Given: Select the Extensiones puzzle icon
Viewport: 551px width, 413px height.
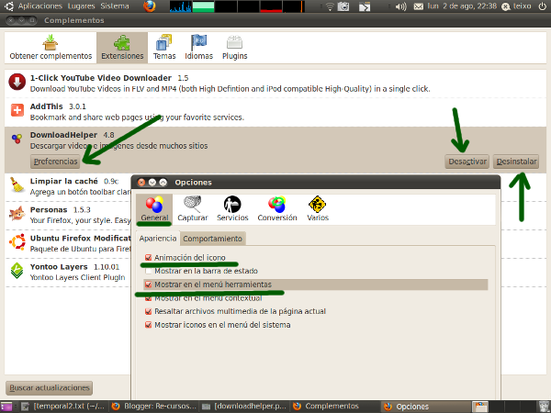Looking at the screenshot, I should (122, 43).
